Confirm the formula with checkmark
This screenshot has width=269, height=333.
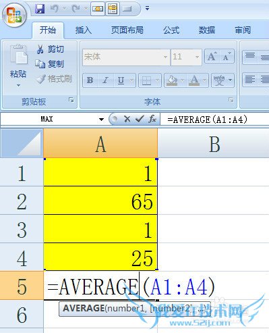pyautogui.click(x=140, y=119)
